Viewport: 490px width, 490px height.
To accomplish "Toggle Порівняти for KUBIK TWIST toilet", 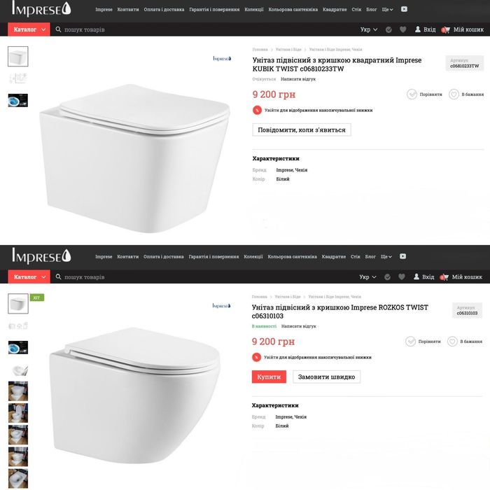I will (x=424, y=94).
